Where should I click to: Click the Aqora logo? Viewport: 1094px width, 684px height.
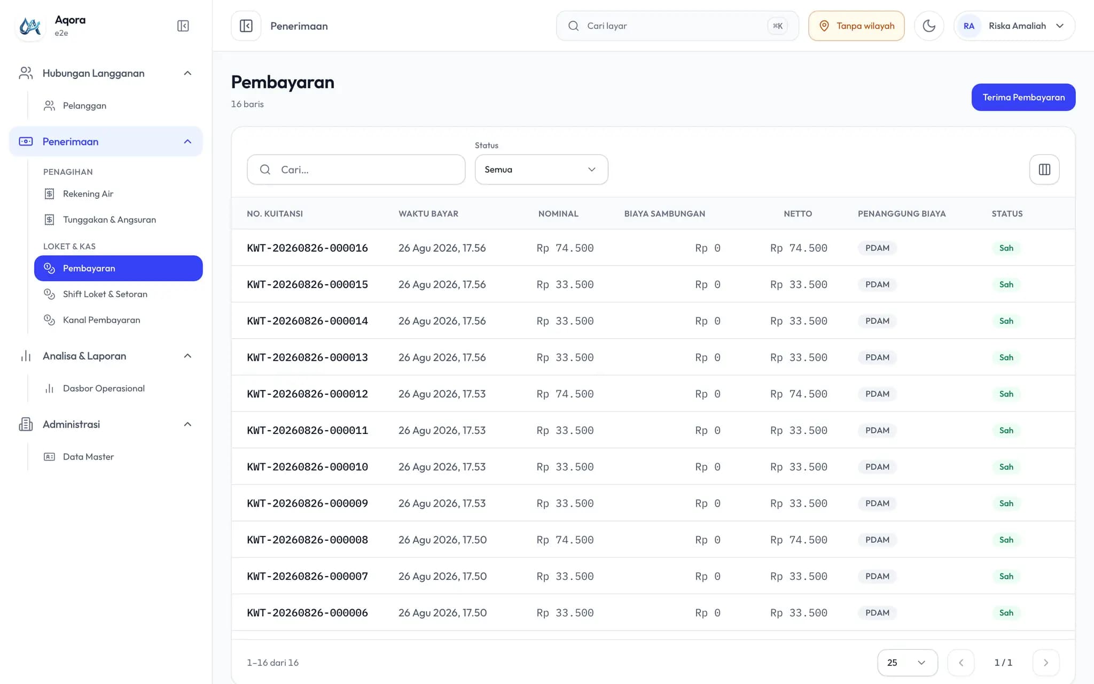(30, 26)
